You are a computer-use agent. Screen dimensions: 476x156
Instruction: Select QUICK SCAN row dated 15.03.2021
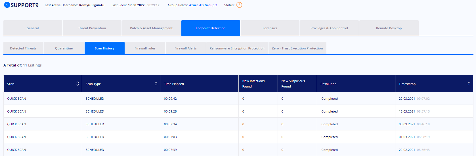pos(238,111)
